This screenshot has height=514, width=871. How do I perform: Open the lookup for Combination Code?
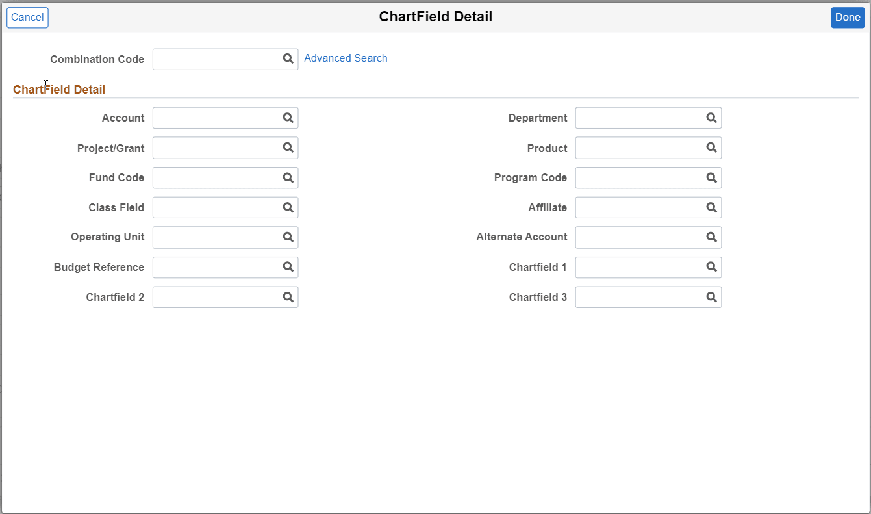pyautogui.click(x=288, y=59)
